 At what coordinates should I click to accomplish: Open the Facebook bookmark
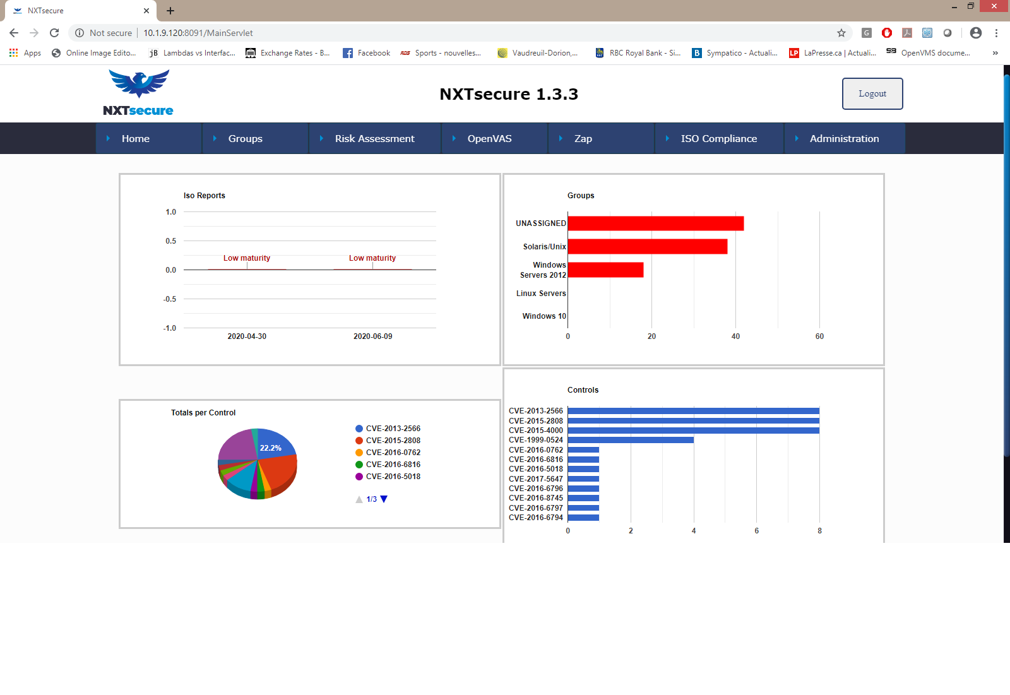366,53
